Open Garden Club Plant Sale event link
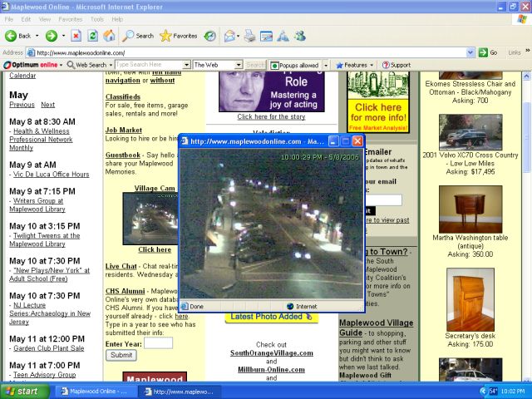This screenshot has height=399, width=532. [49, 348]
